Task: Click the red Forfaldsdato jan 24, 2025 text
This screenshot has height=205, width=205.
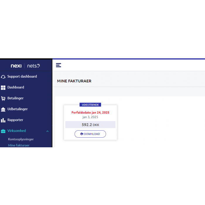Action: point(90,112)
